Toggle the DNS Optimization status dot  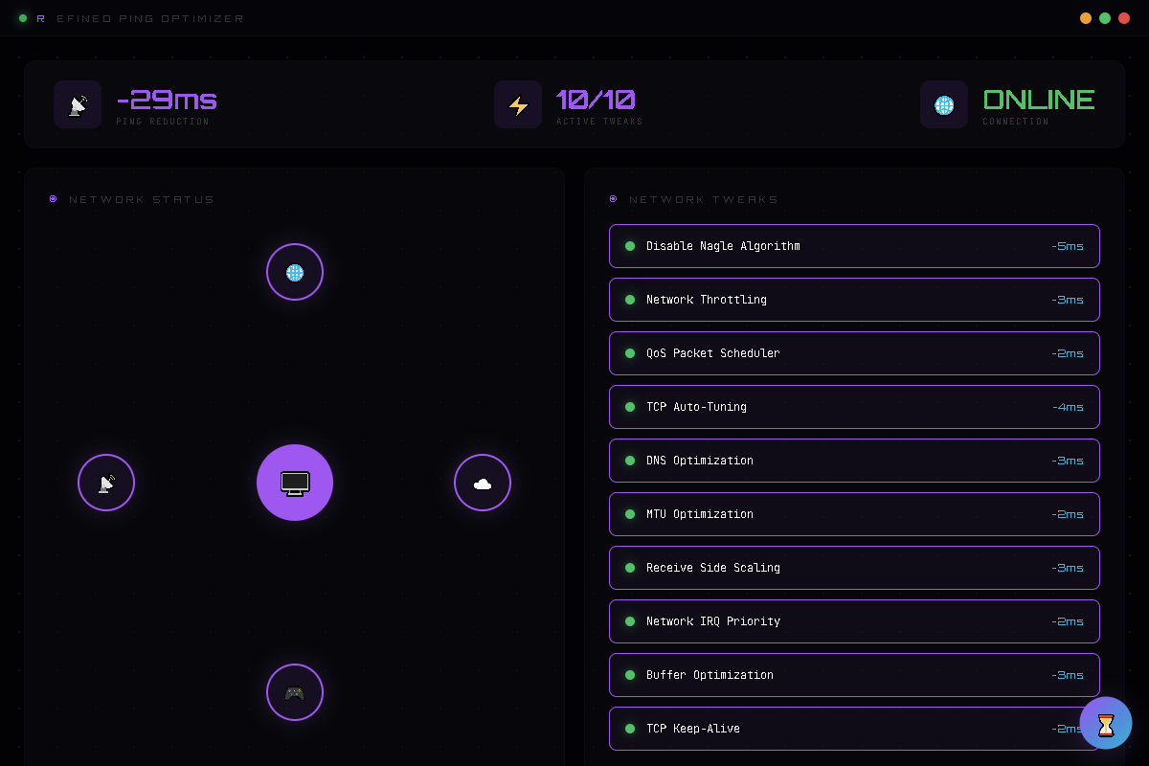coord(630,461)
